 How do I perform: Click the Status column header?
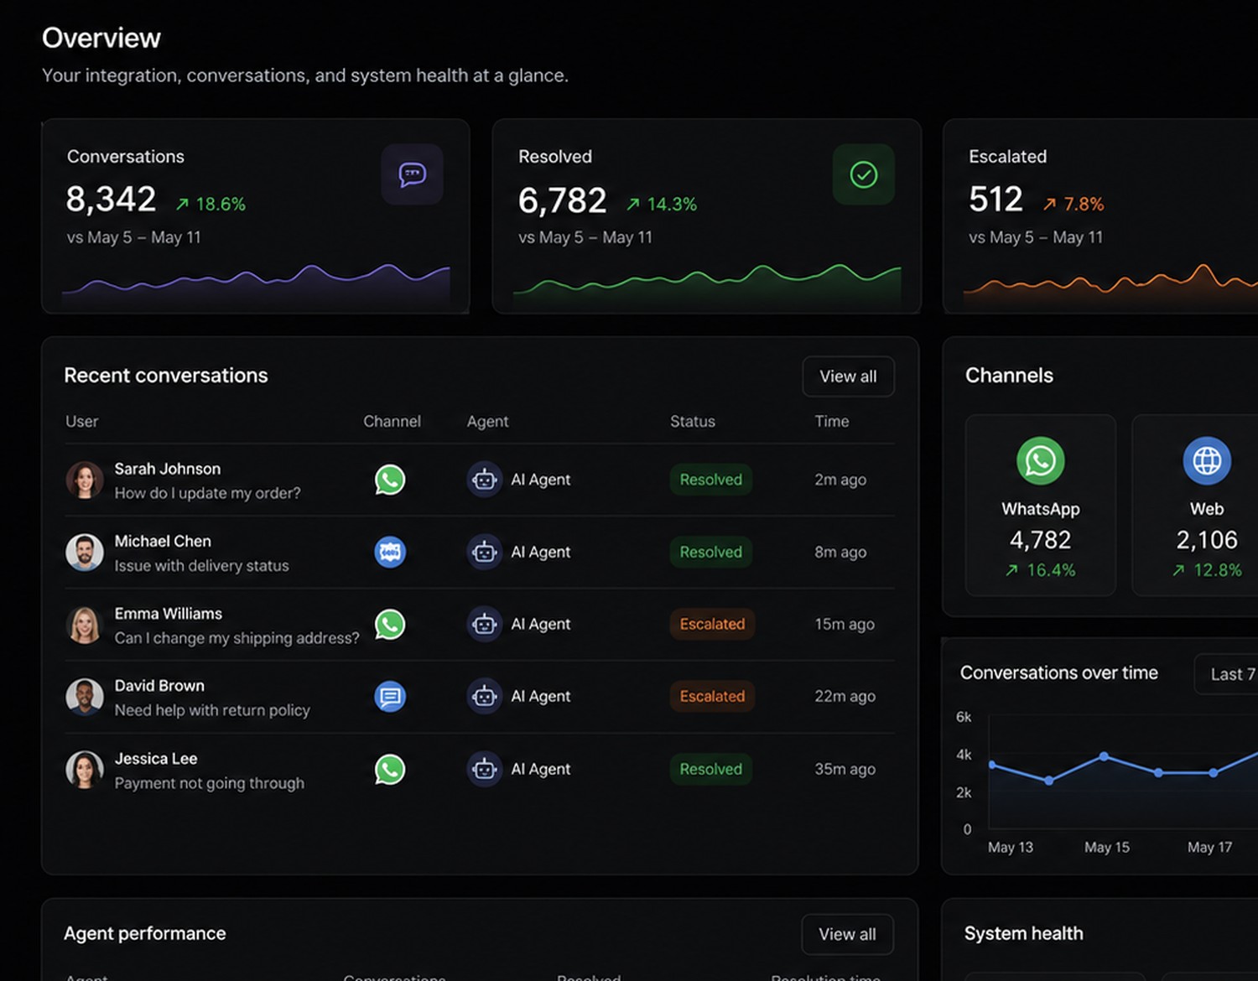pos(693,422)
